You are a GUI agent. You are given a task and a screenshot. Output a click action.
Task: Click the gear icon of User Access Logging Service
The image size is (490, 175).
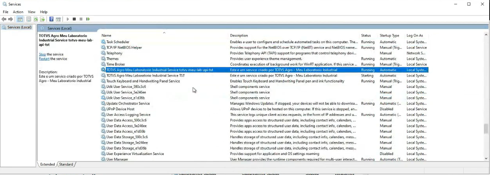point(104,115)
